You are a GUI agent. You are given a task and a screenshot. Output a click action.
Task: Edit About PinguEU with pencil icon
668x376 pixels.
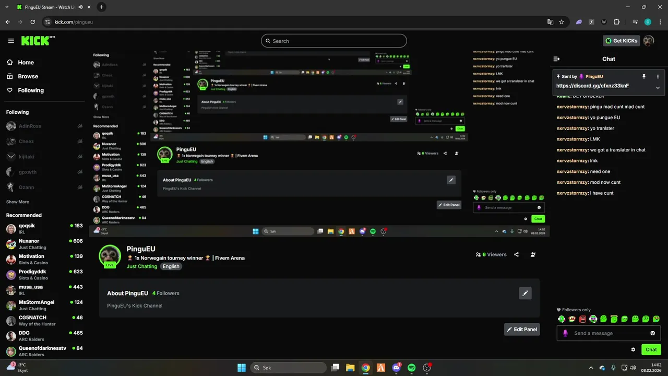tap(526, 293)
